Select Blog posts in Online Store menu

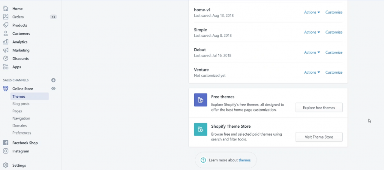(x=21, y=104)
